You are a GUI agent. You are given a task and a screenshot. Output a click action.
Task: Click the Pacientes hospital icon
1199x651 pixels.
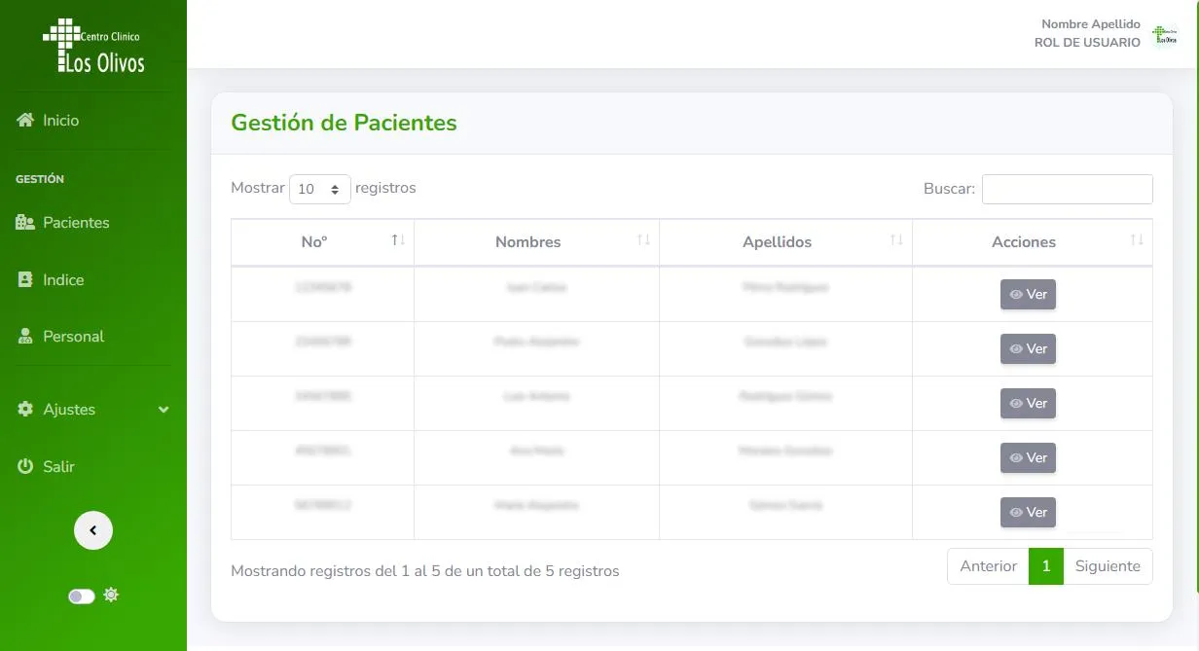tap(25, 223)
